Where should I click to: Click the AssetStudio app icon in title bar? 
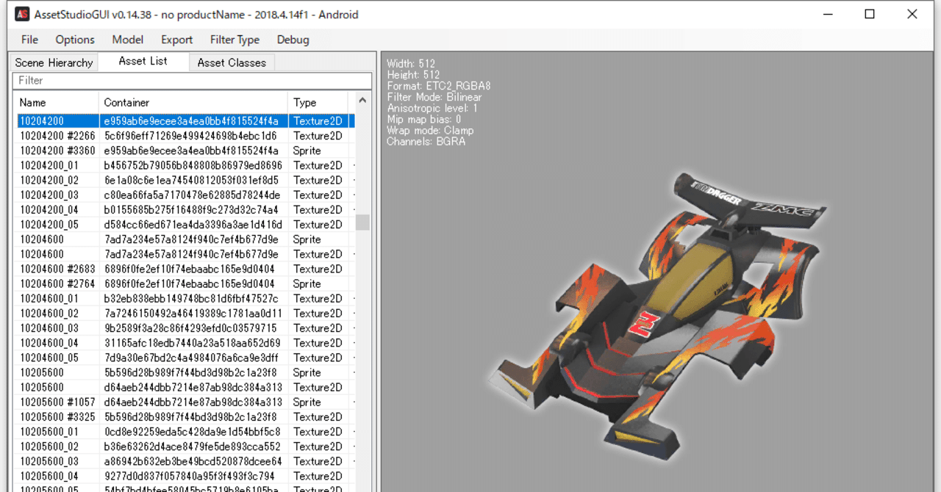(x=22, y=14)
